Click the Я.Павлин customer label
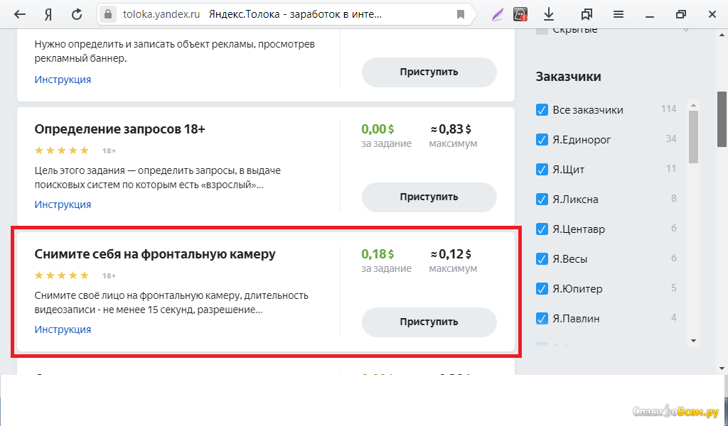Screen dimensions: 728x426 [576, 319]
